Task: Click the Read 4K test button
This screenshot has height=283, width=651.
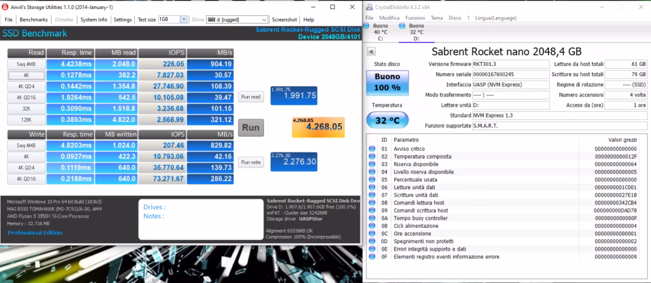Action: point(25,76)
